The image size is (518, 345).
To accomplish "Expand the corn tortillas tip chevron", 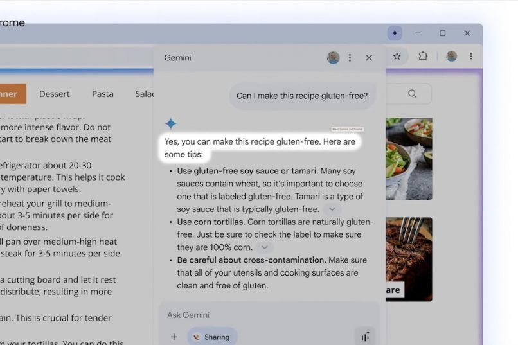I will click(x=264, y=247).
